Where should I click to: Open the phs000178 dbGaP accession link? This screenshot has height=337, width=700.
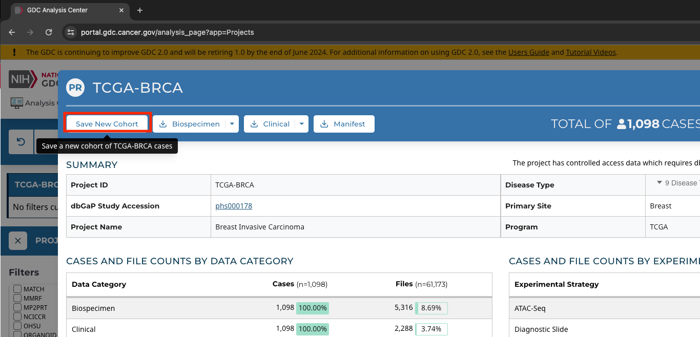pyautogui.click(x=234, y=206)
